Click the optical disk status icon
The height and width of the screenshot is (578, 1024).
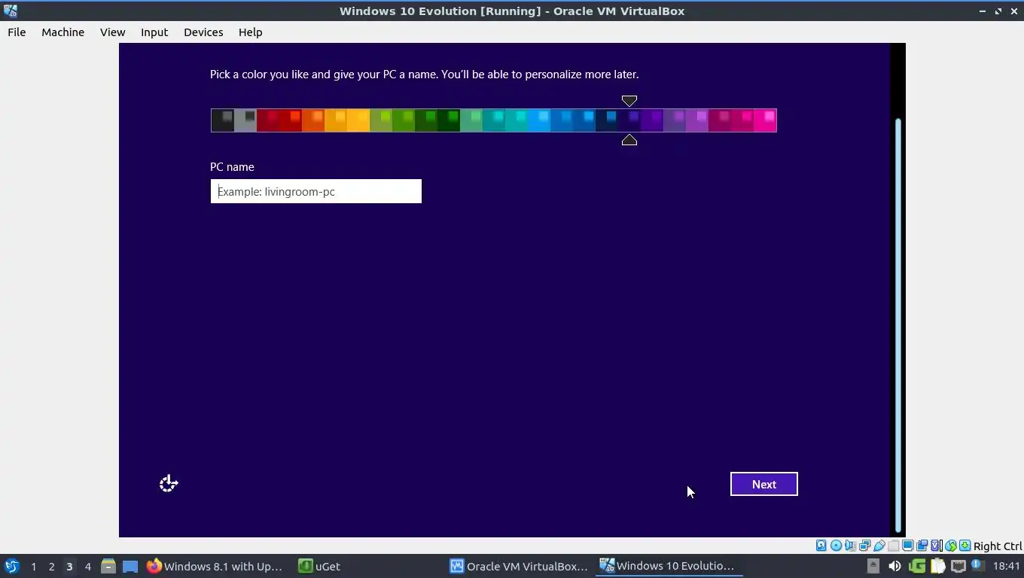(x=836, y=546)
